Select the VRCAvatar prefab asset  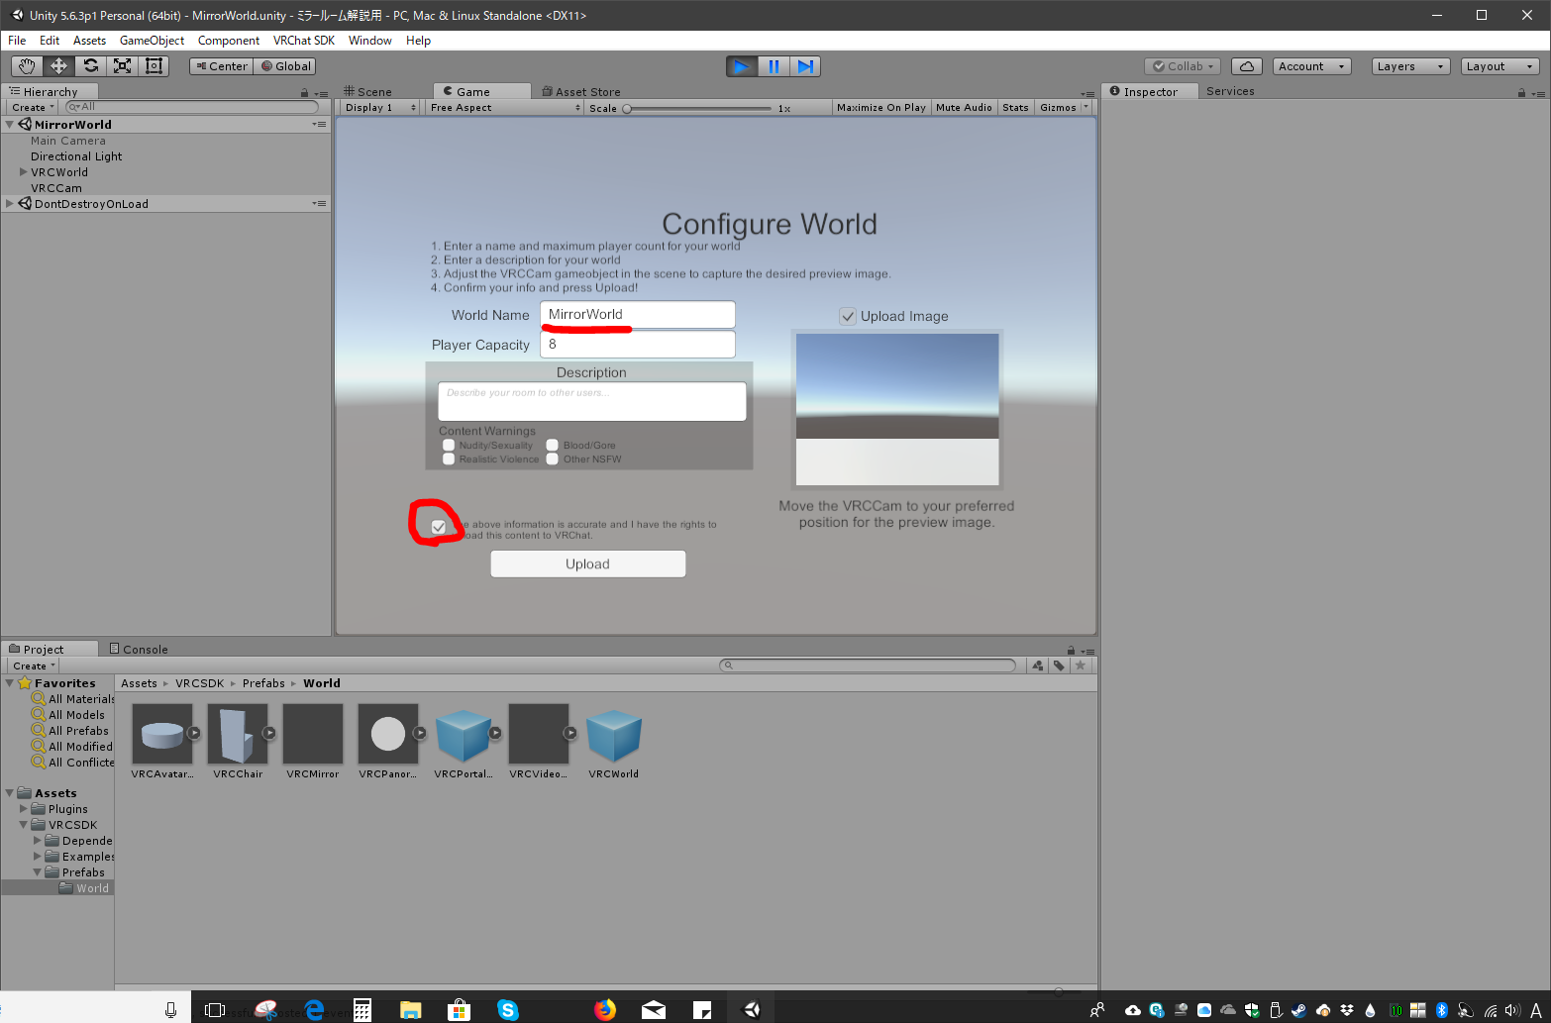pyautogui.click(x=162, y=742)
